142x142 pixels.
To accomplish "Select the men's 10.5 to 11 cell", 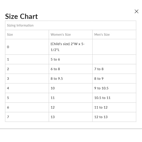I will (114, 98).
